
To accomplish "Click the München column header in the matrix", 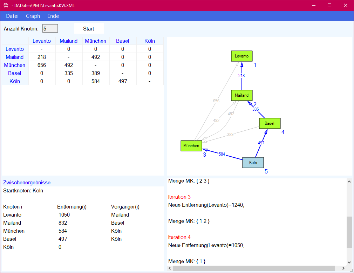I will [96, 41].
